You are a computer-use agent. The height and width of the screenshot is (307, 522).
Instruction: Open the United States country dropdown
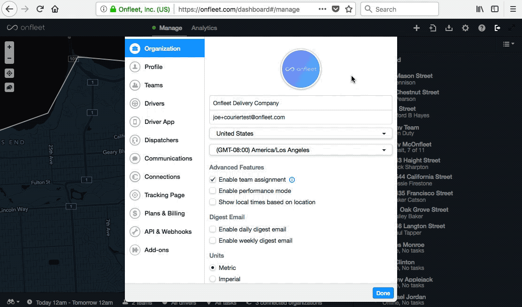pos(300,133)
